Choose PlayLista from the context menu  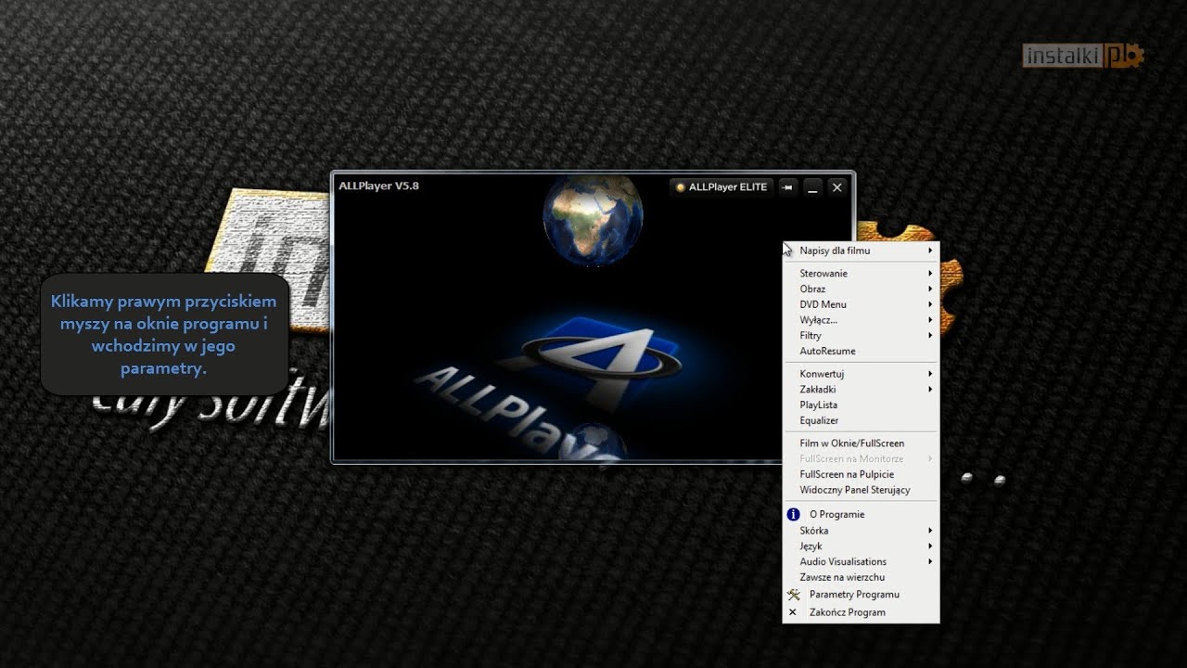[x=861, y=405]
